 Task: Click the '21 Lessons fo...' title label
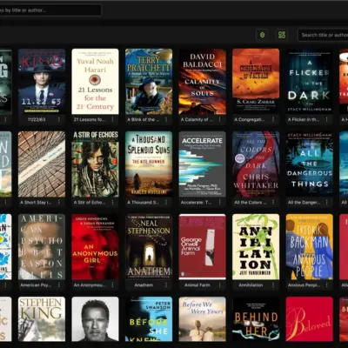(x=90, y=119)
